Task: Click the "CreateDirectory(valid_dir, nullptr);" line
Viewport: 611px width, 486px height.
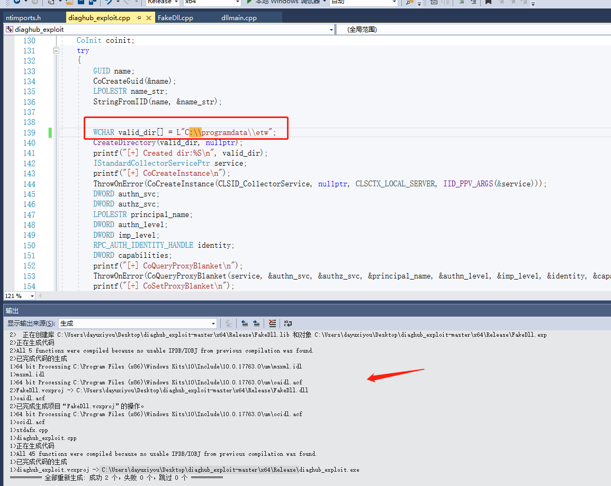Action: pyautogui.click(x=167, y=142)
